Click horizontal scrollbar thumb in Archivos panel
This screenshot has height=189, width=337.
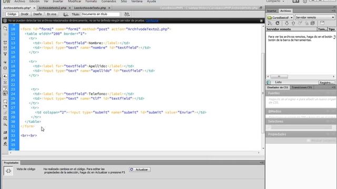[x=279, y=77]
